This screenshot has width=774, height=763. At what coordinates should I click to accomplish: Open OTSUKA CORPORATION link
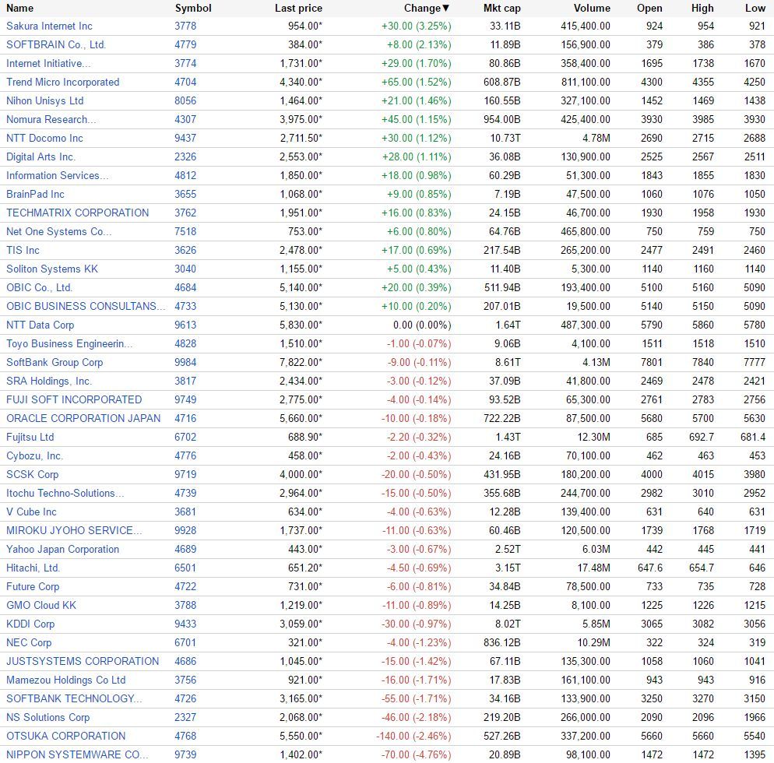coord(65,737)
